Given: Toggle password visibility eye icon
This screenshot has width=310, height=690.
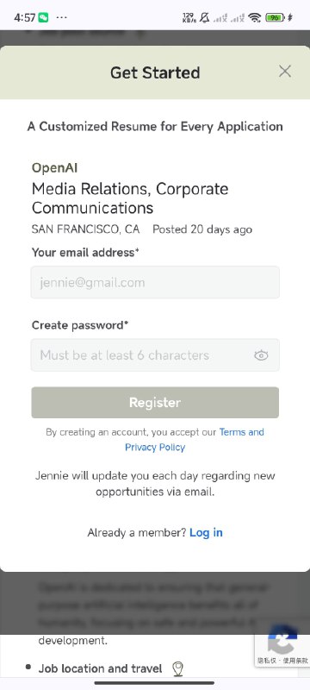Looking at the screenshot, I should click(261, 355).
